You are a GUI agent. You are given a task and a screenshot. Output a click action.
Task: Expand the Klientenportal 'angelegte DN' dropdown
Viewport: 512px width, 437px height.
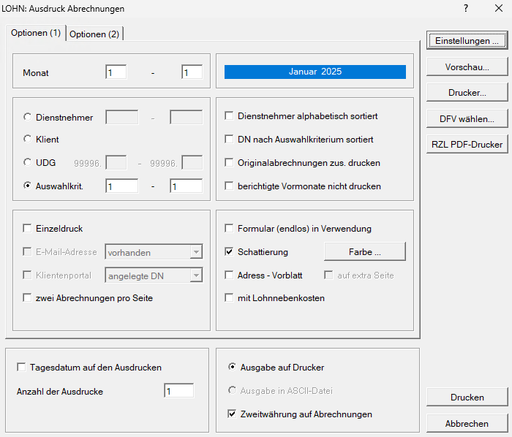pos(195,275)
